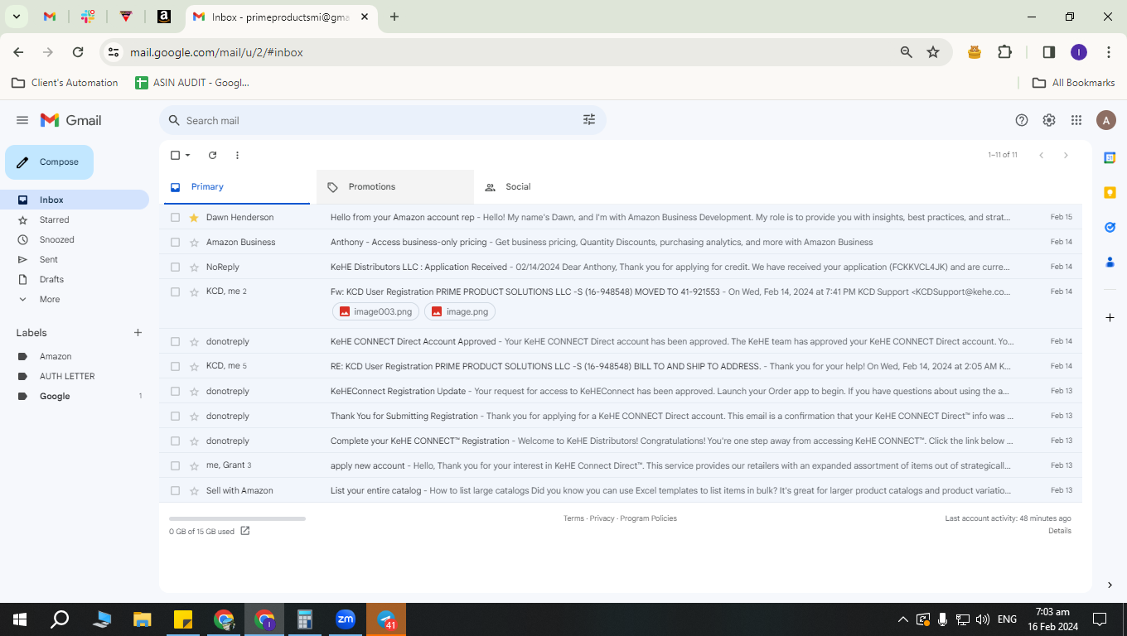Open Google Contacts side panel icon
Image resolution: width=1127 pixels, height=636 pixels.
(x=1110, y=262)
